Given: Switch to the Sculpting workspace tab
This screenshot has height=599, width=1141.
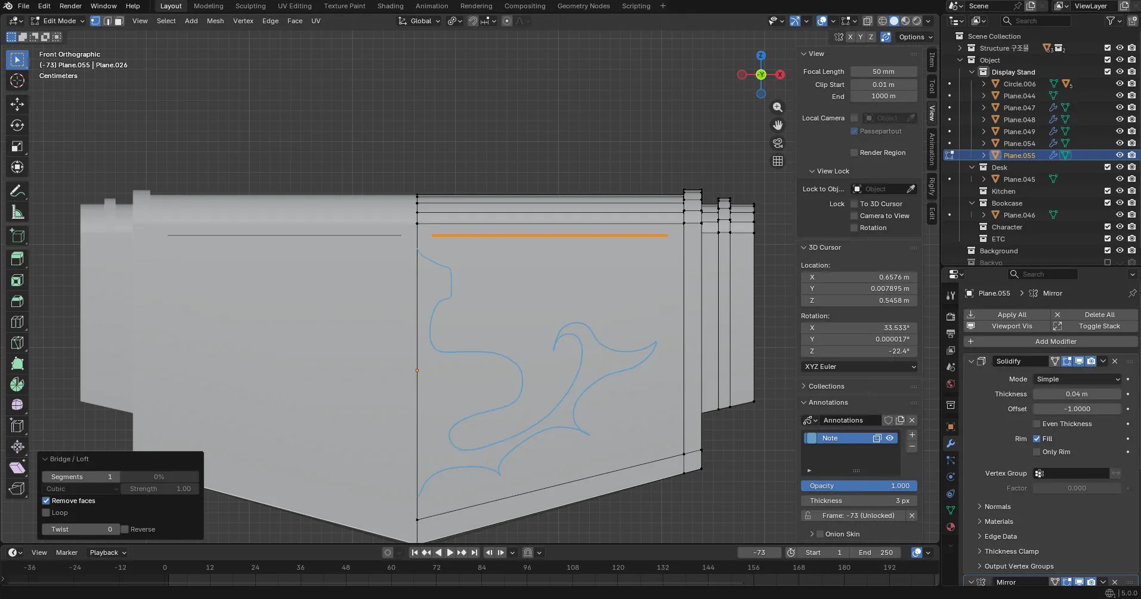Looking at the screenshot, I should tap(250, 6).
